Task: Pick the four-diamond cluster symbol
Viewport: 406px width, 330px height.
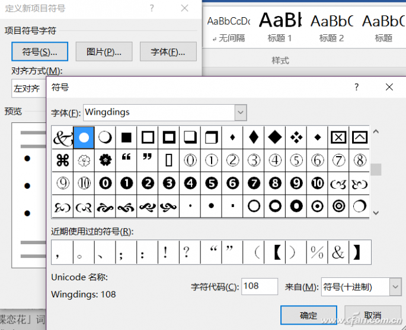Action: pos(296,137)
